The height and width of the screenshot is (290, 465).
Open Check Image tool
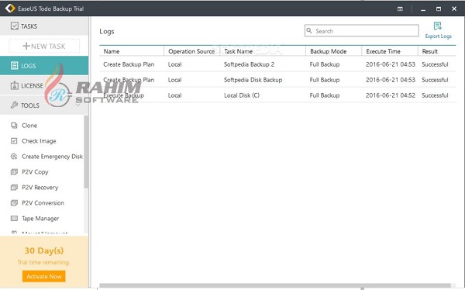[39, 141]
